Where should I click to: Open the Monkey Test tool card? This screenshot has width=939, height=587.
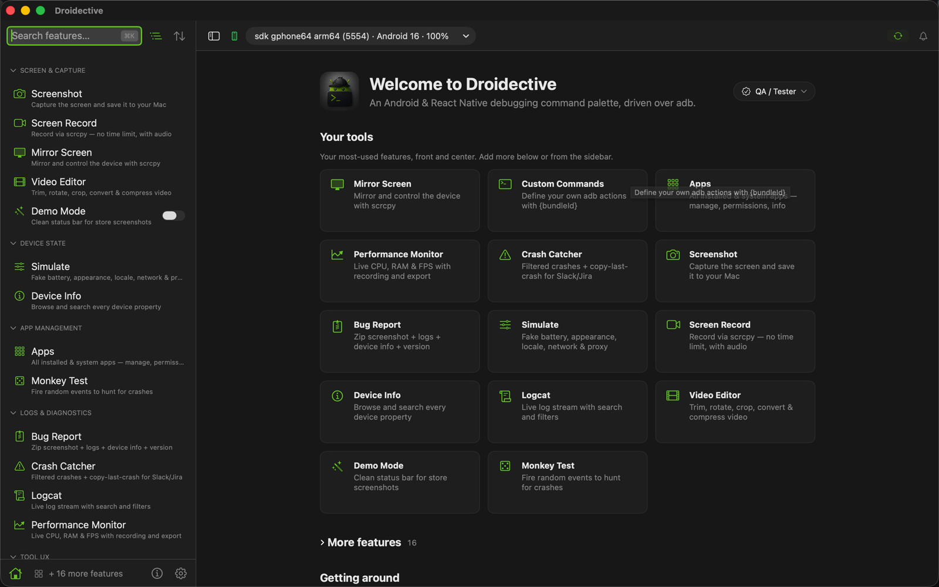coord(568,483)
